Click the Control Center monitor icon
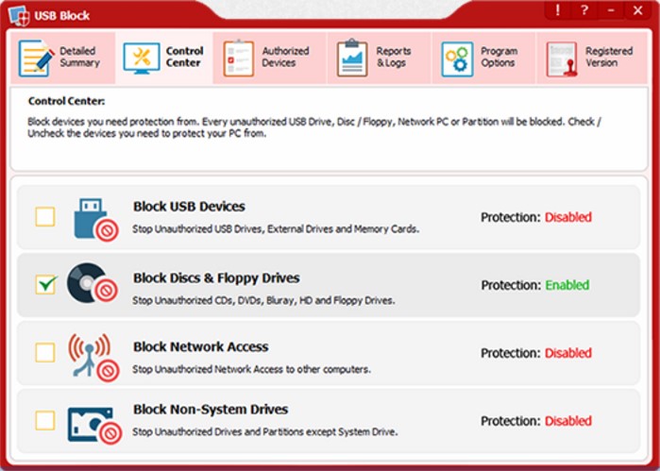This screenshot has height=471, width=660. (x=142, y=59)
